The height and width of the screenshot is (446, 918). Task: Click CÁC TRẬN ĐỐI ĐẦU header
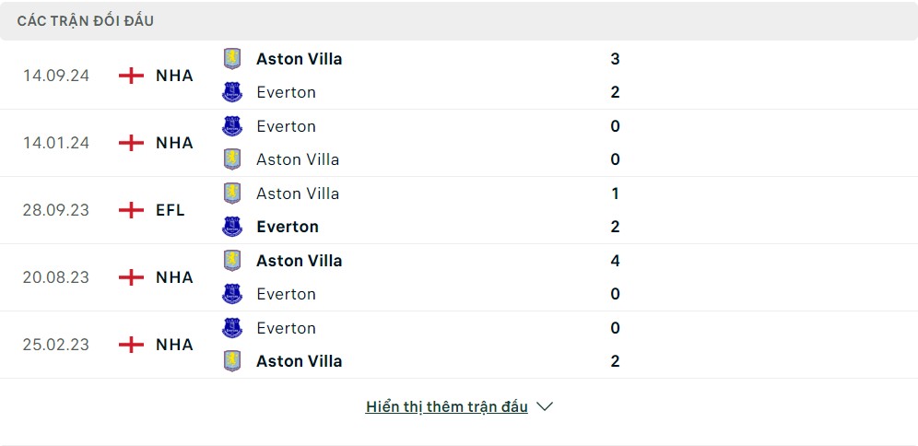pos(86,21)
